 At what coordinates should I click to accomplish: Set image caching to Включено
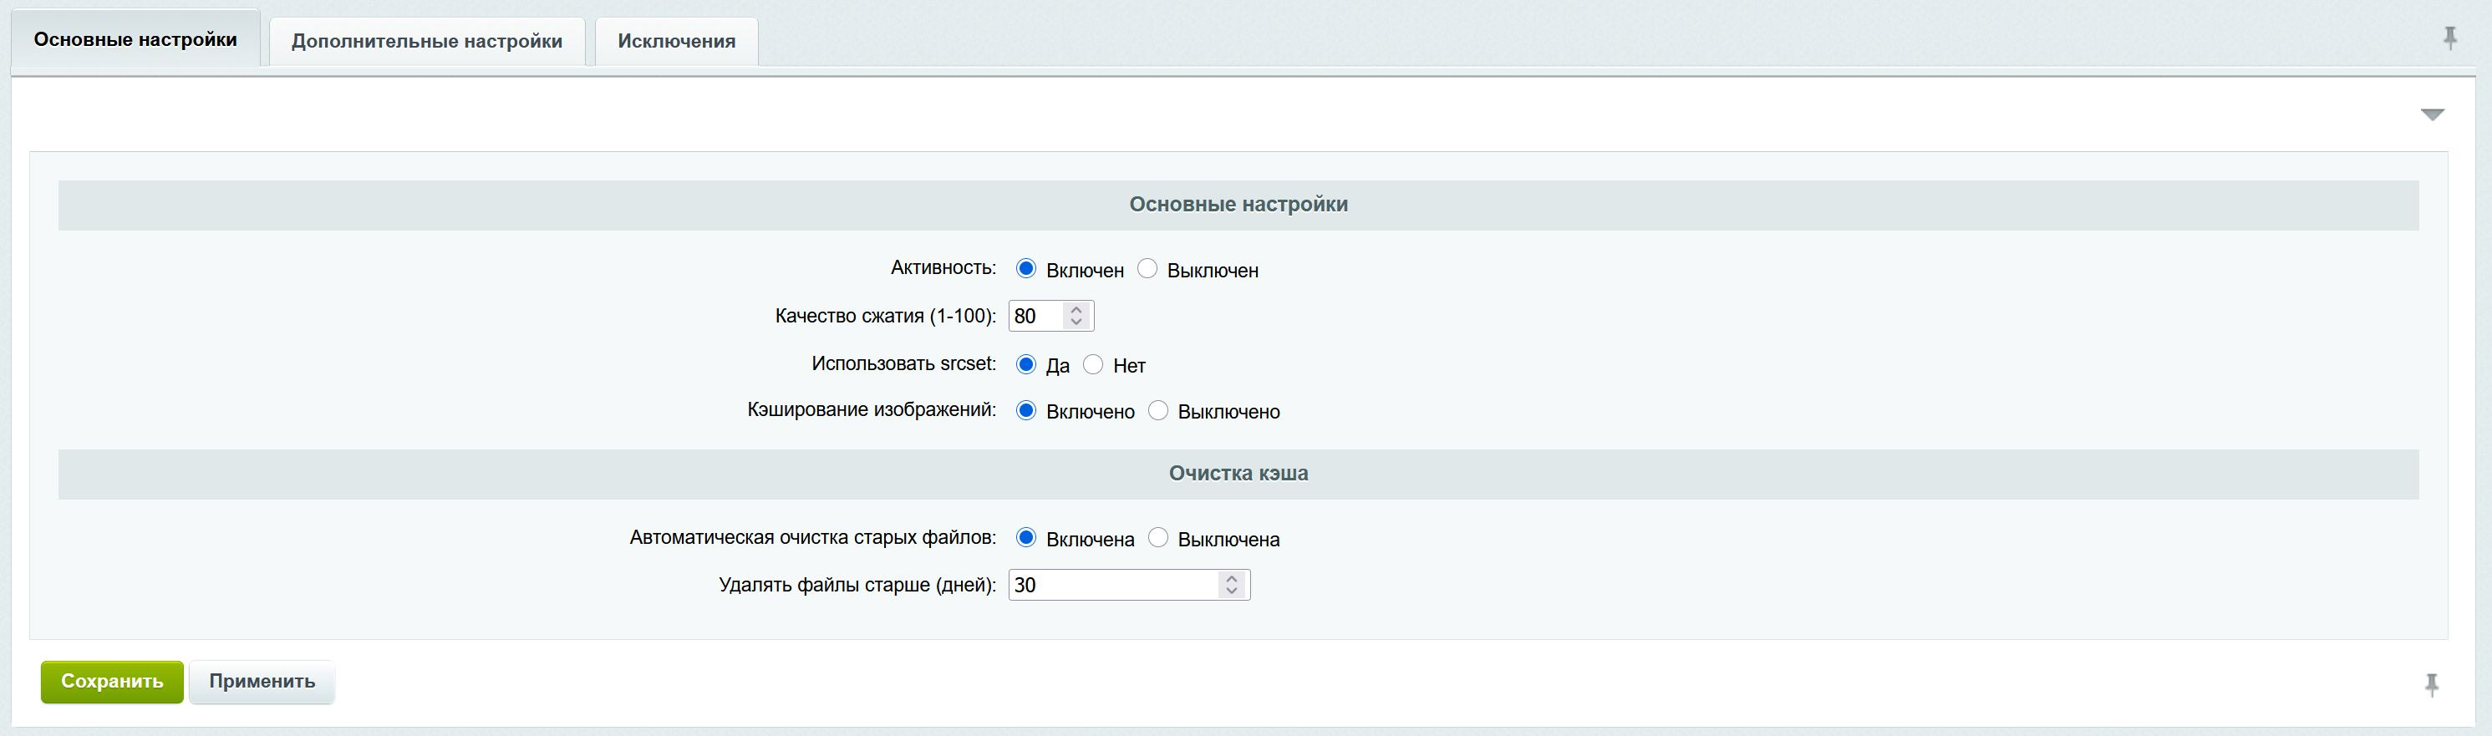[x=1026, y=411]
